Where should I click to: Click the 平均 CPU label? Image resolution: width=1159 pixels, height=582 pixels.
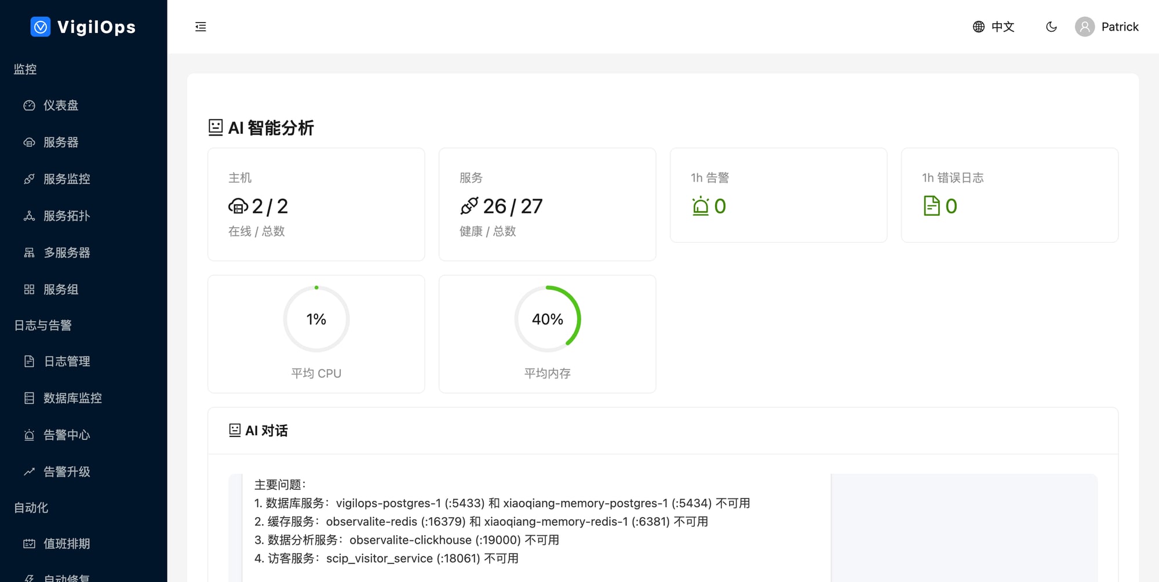(x=316, y=373)
